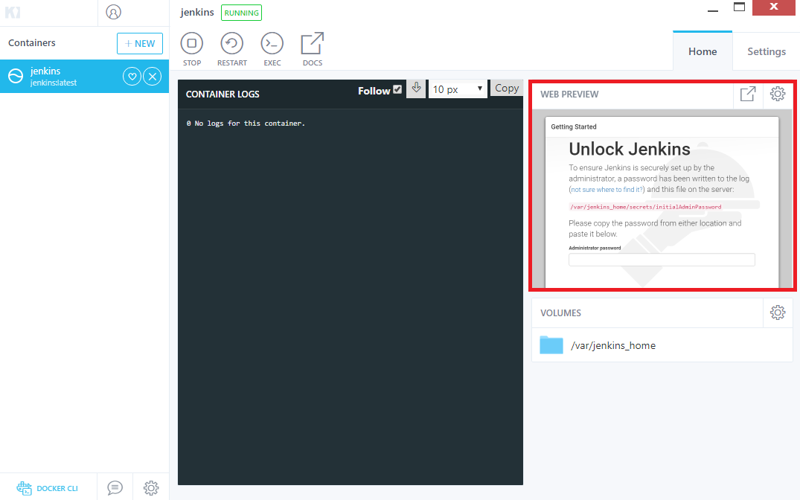Click the Administrator password field
Screen dimensions: 800x500
[662, 260]
